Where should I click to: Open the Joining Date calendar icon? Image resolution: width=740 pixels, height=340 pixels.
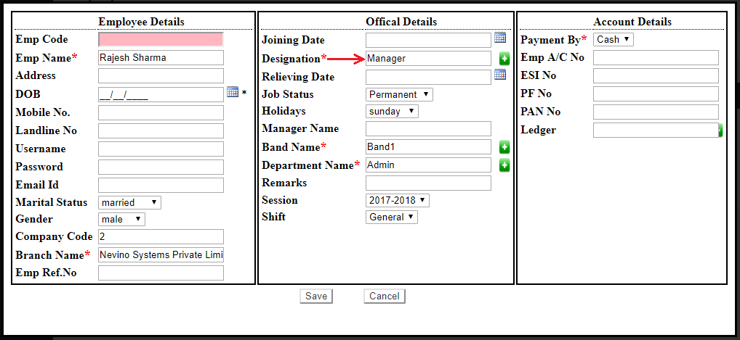click(x=500, y=38)
